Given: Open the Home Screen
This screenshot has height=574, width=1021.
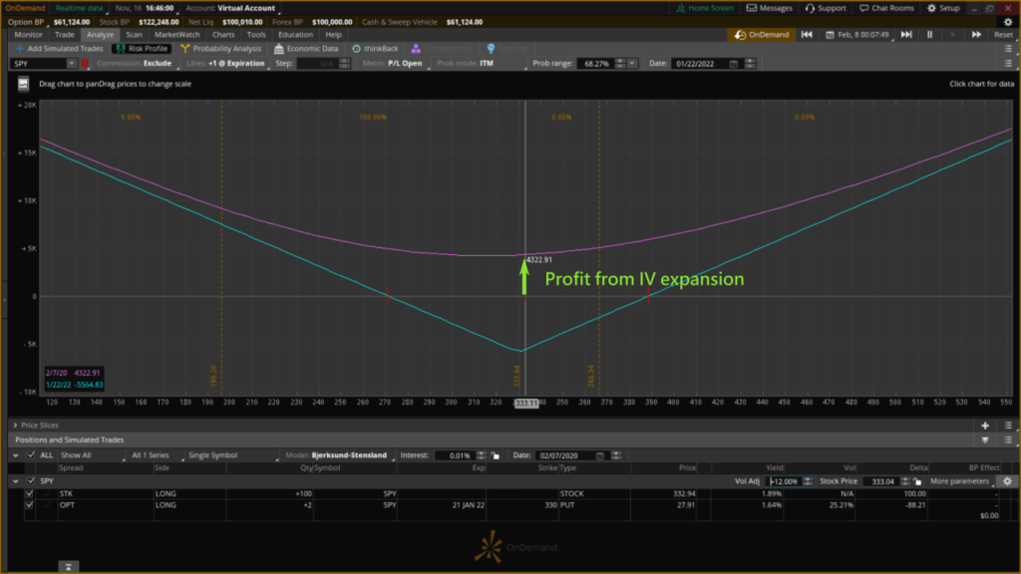Looking at the screenshot, I should pos(705,8).
